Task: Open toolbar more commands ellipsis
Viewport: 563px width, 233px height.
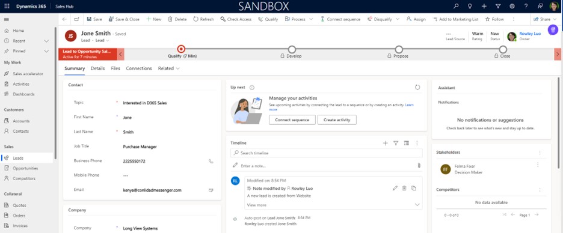Action: tap(514, 19)
